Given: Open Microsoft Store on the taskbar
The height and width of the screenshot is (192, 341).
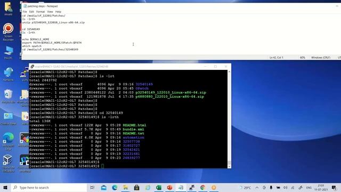Looking at the screenshot, I should [136, 187].
